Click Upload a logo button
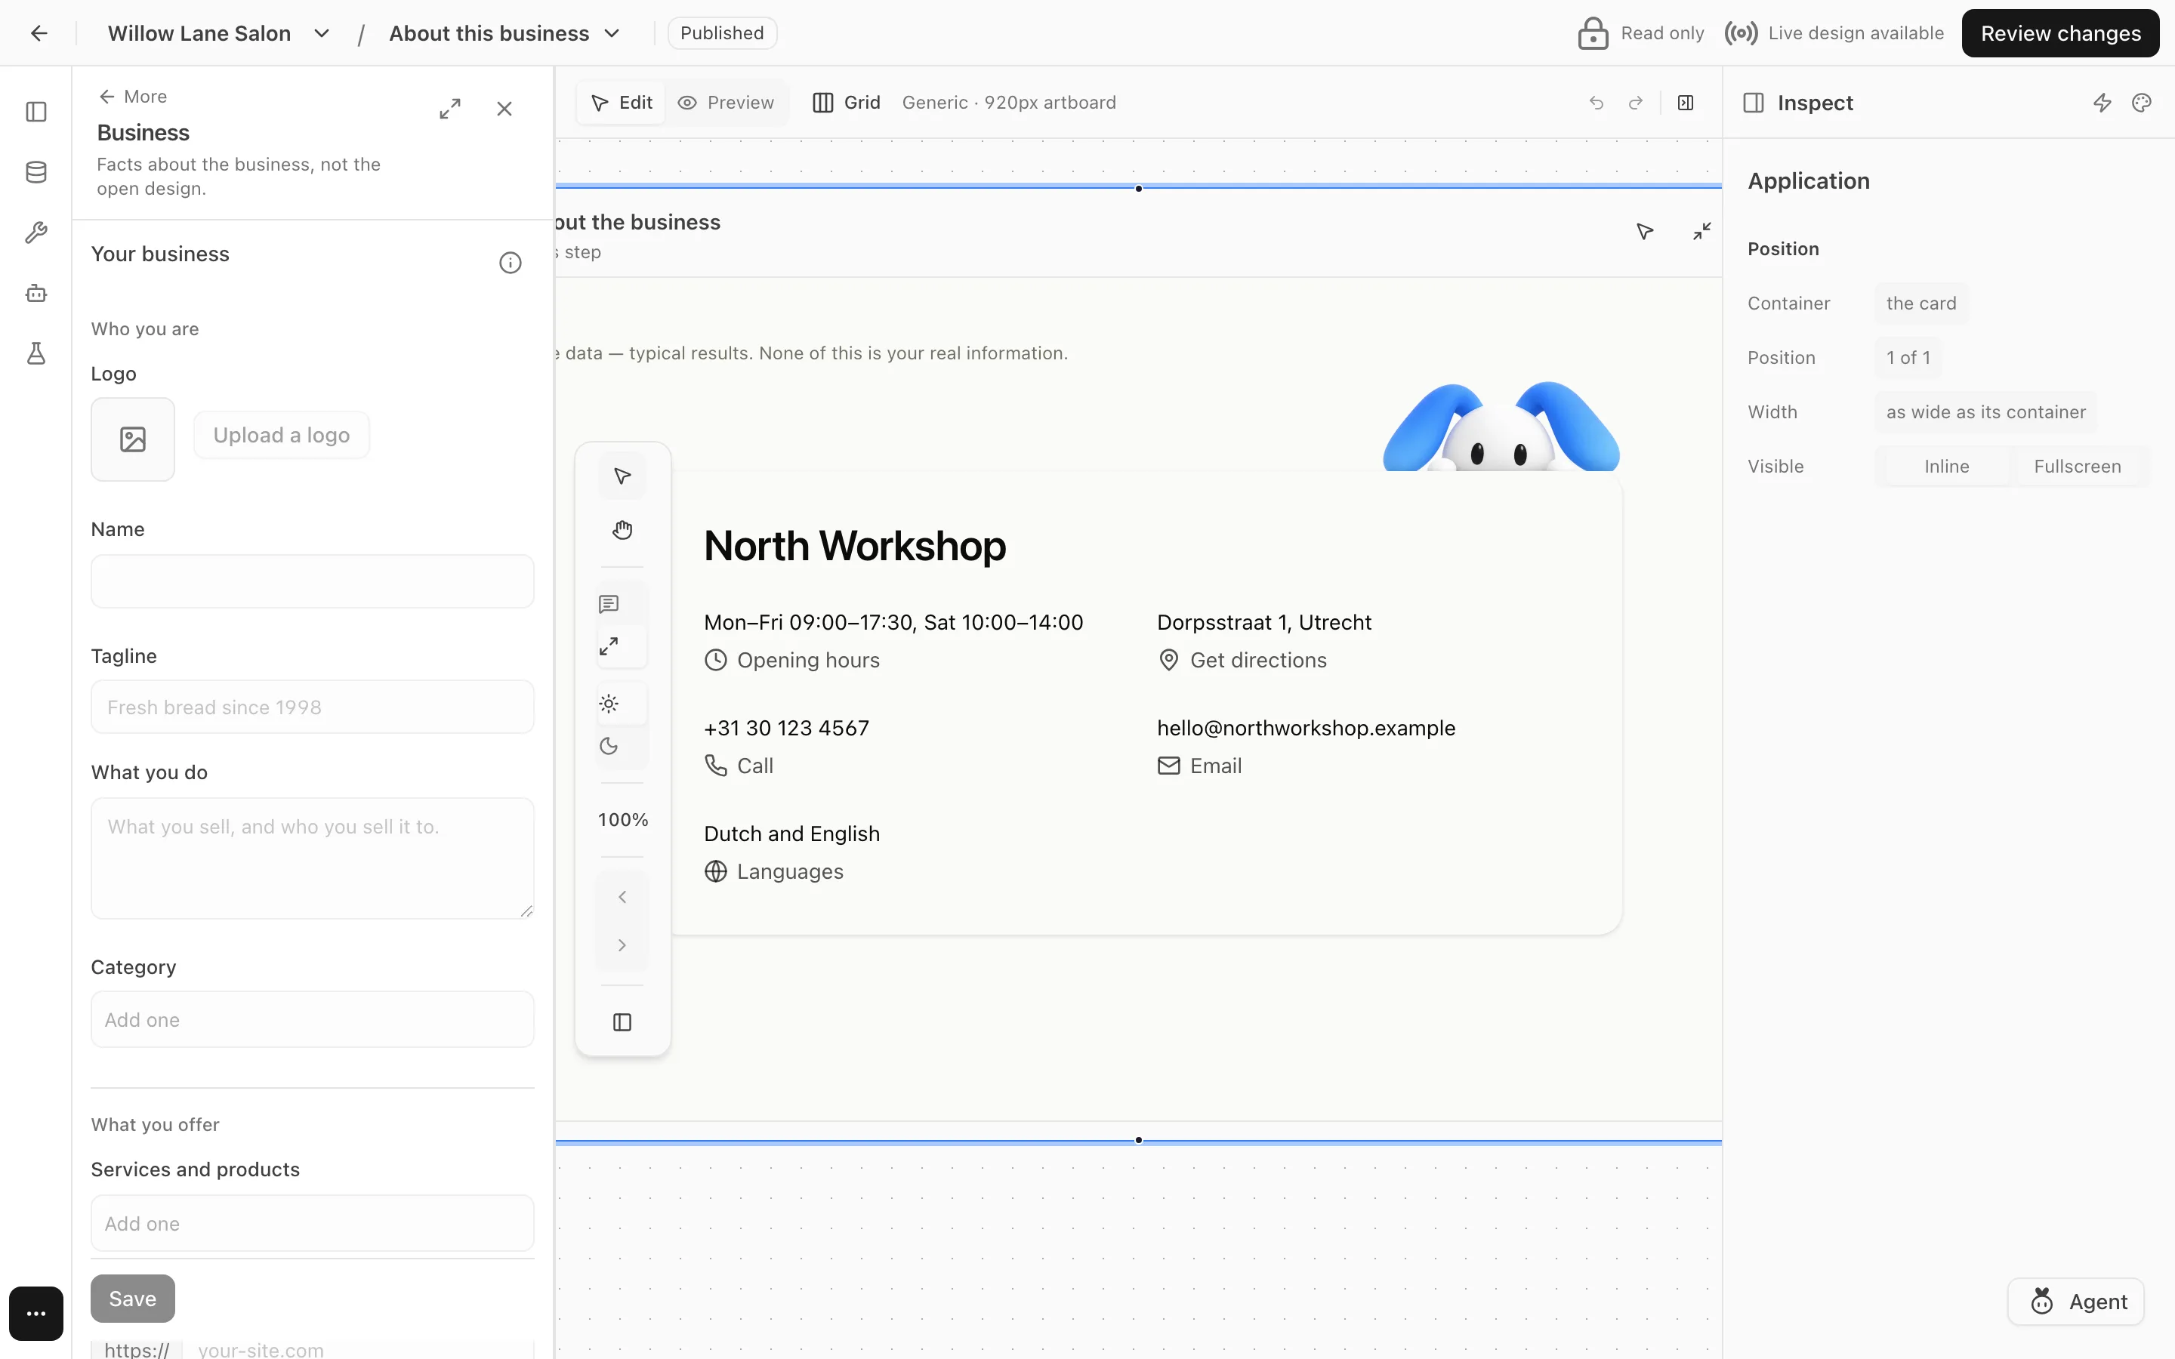The width and height of the screenshot is (2175, 1359). 281,435
